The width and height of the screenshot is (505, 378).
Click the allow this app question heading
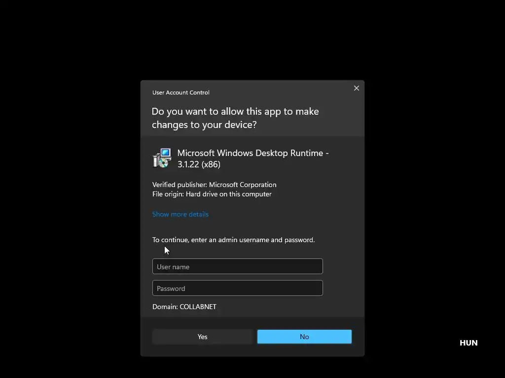pyautogui.click(x=235, y=118)
